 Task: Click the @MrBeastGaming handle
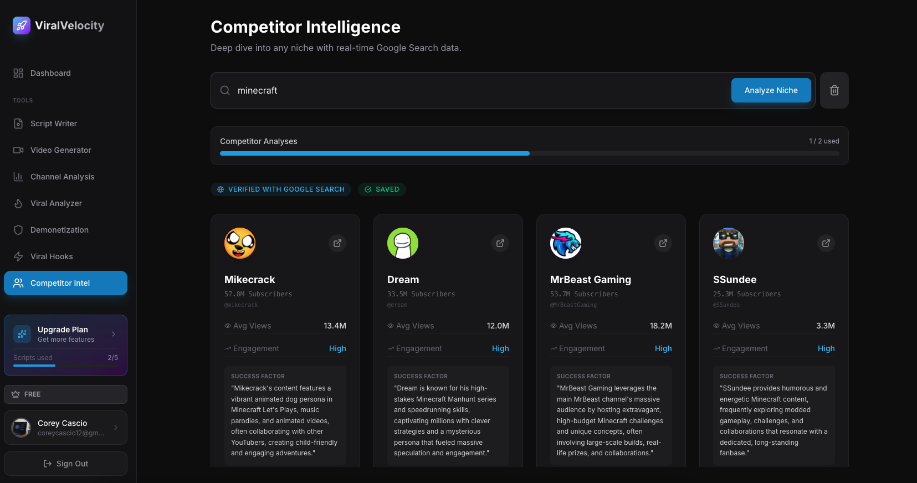pyautogui.click(x=573, y=305)
